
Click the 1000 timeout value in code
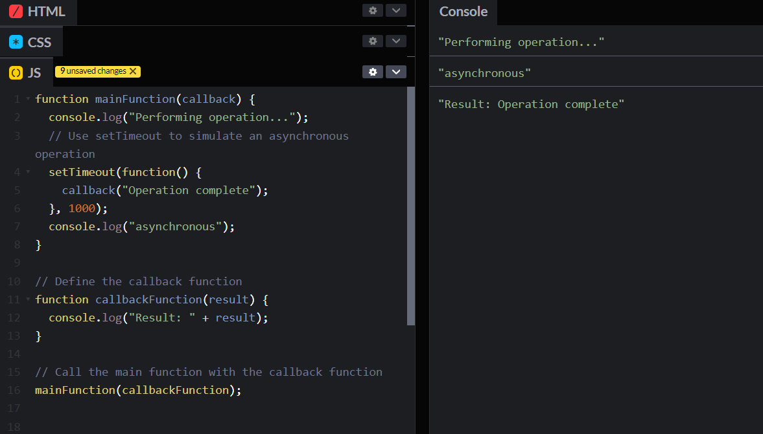[x=82, y=209]
